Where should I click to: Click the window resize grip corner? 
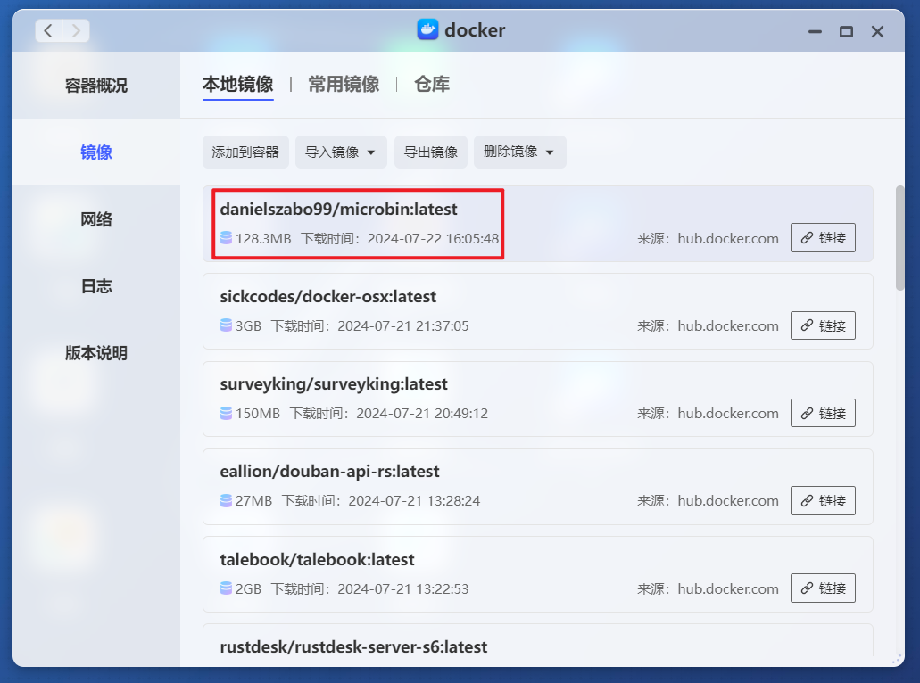(897, 659)
